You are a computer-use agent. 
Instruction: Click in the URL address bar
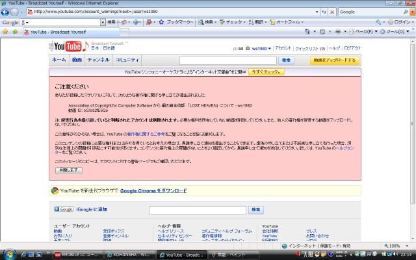click(x=172, y=12)
